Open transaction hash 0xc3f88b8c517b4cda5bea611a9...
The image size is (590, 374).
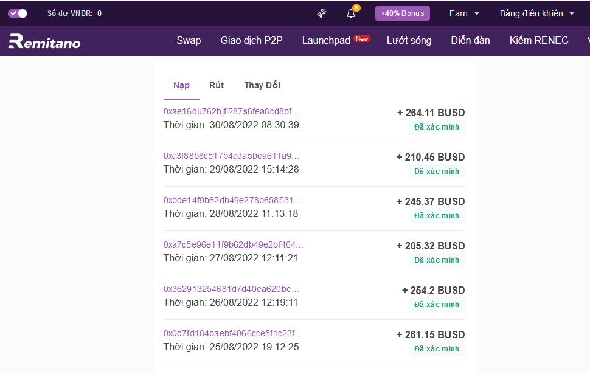[231, 156]
